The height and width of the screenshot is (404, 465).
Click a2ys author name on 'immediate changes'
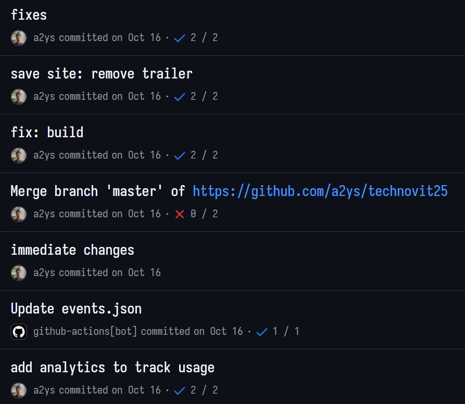[x=44, y=273]
